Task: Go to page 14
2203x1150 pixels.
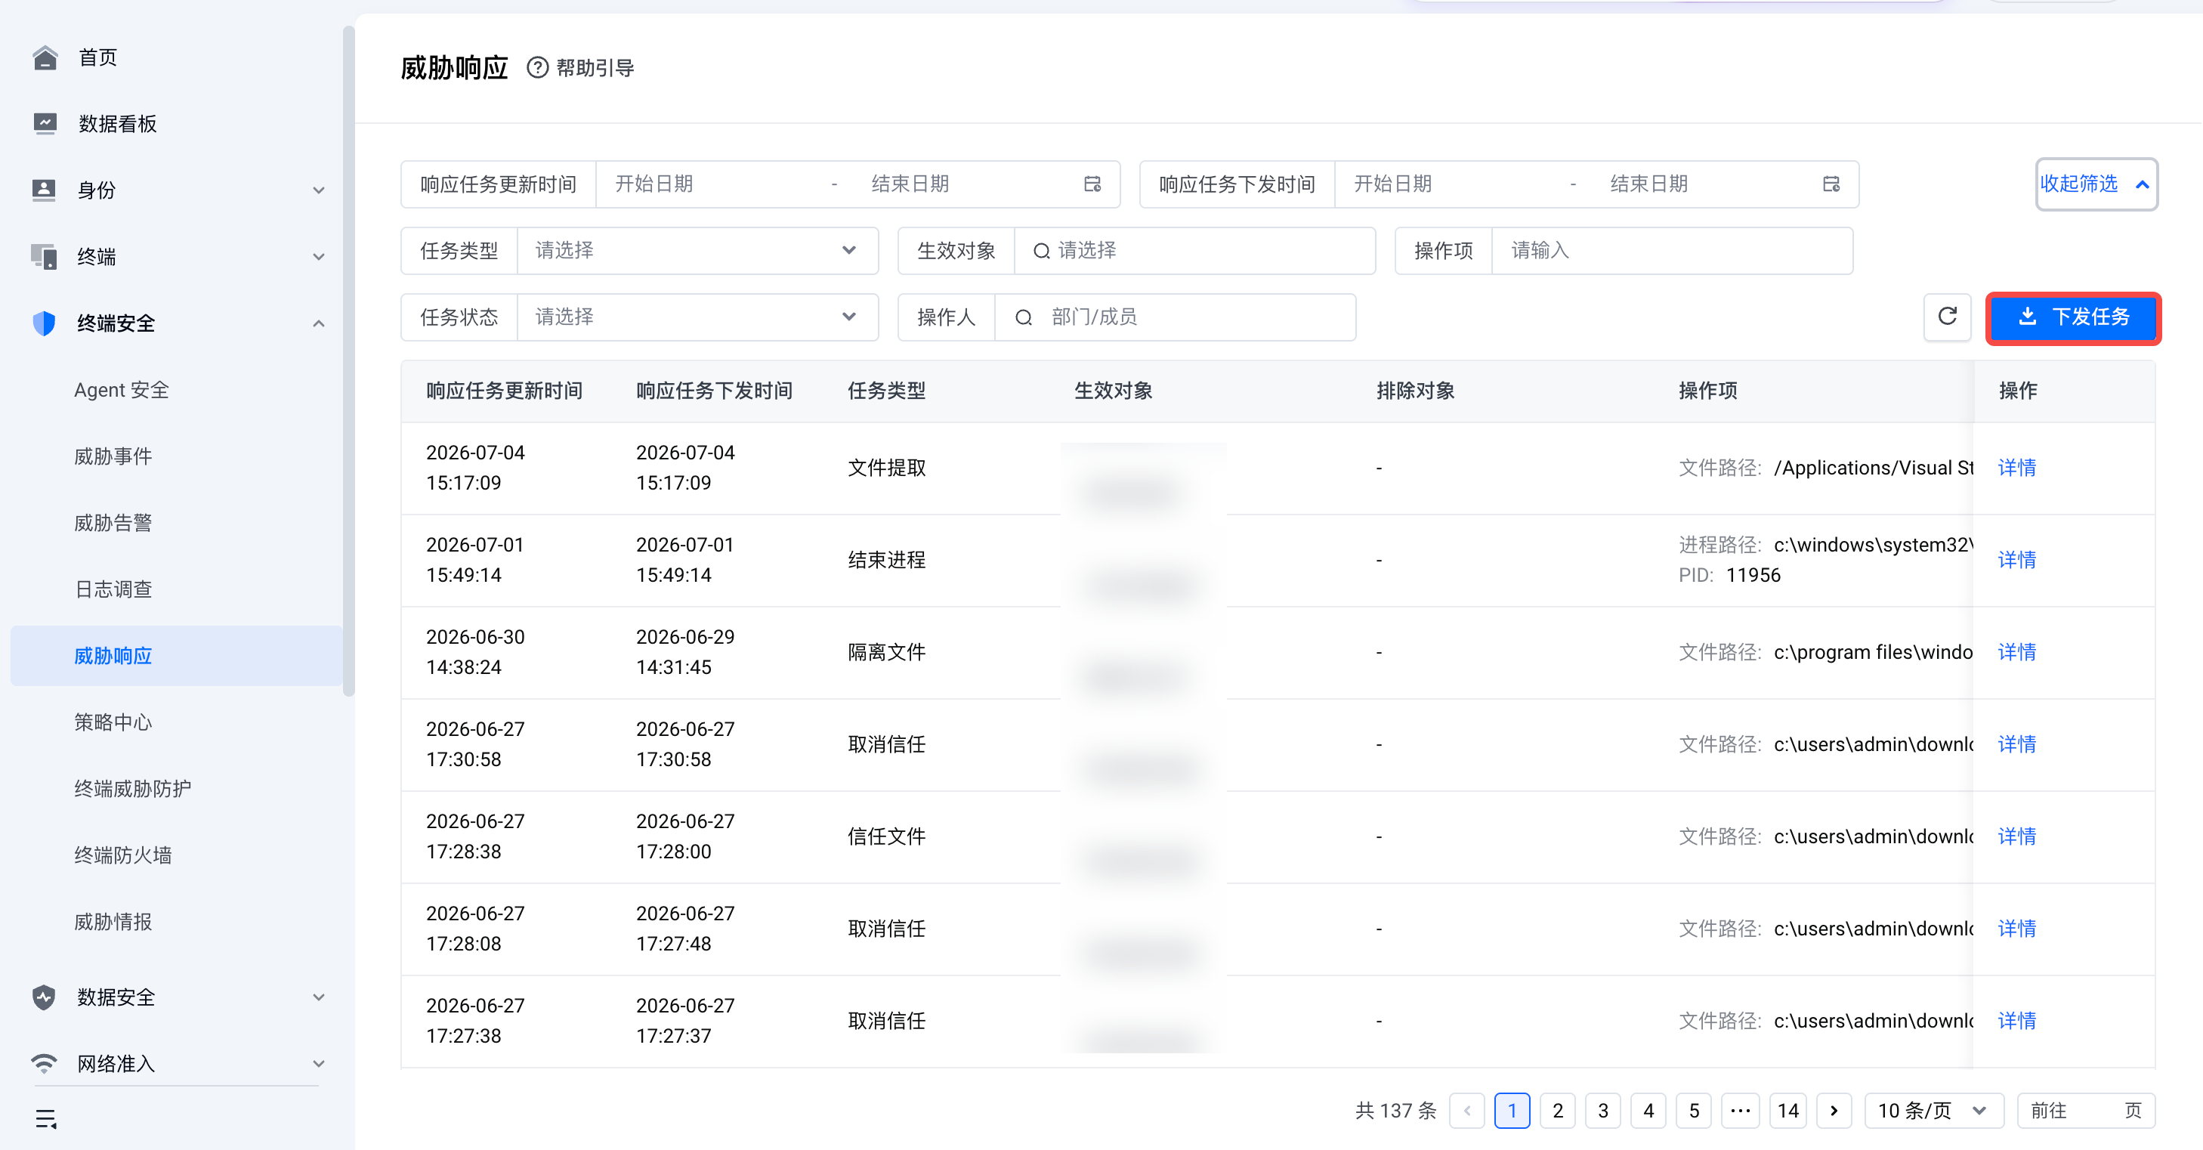Action: click(1787, 1111)
